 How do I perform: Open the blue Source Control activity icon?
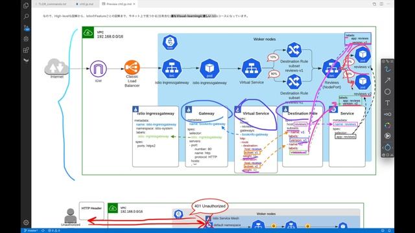[26, 28]
